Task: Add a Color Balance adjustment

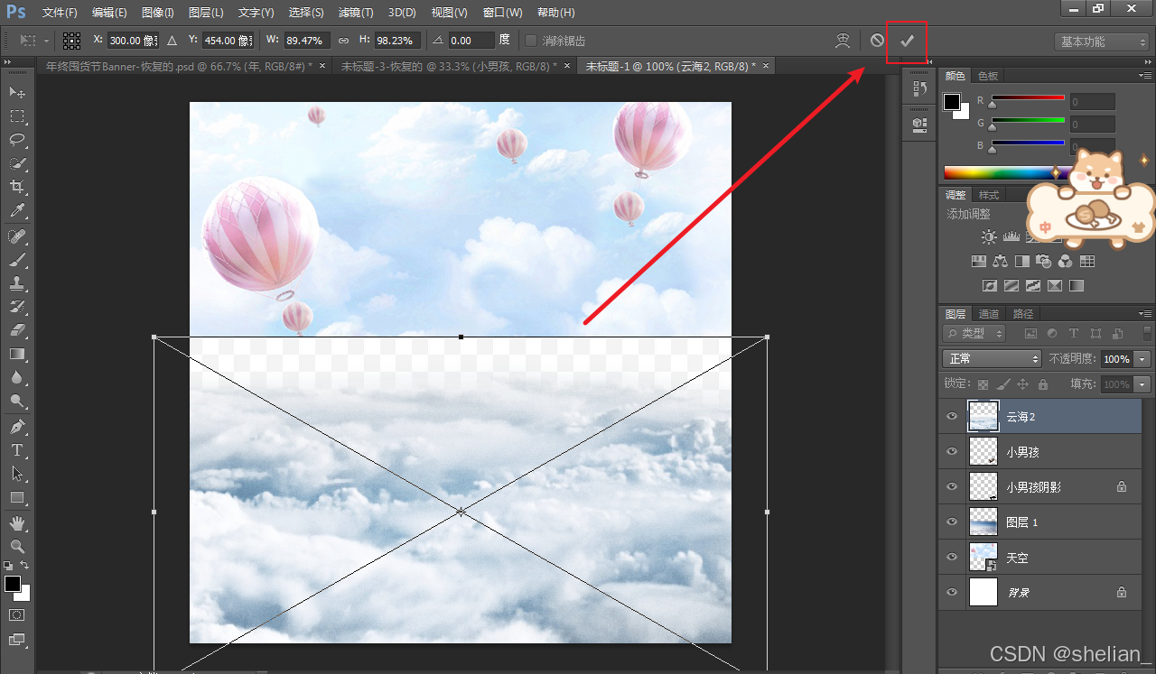Action: [1000, 262]
